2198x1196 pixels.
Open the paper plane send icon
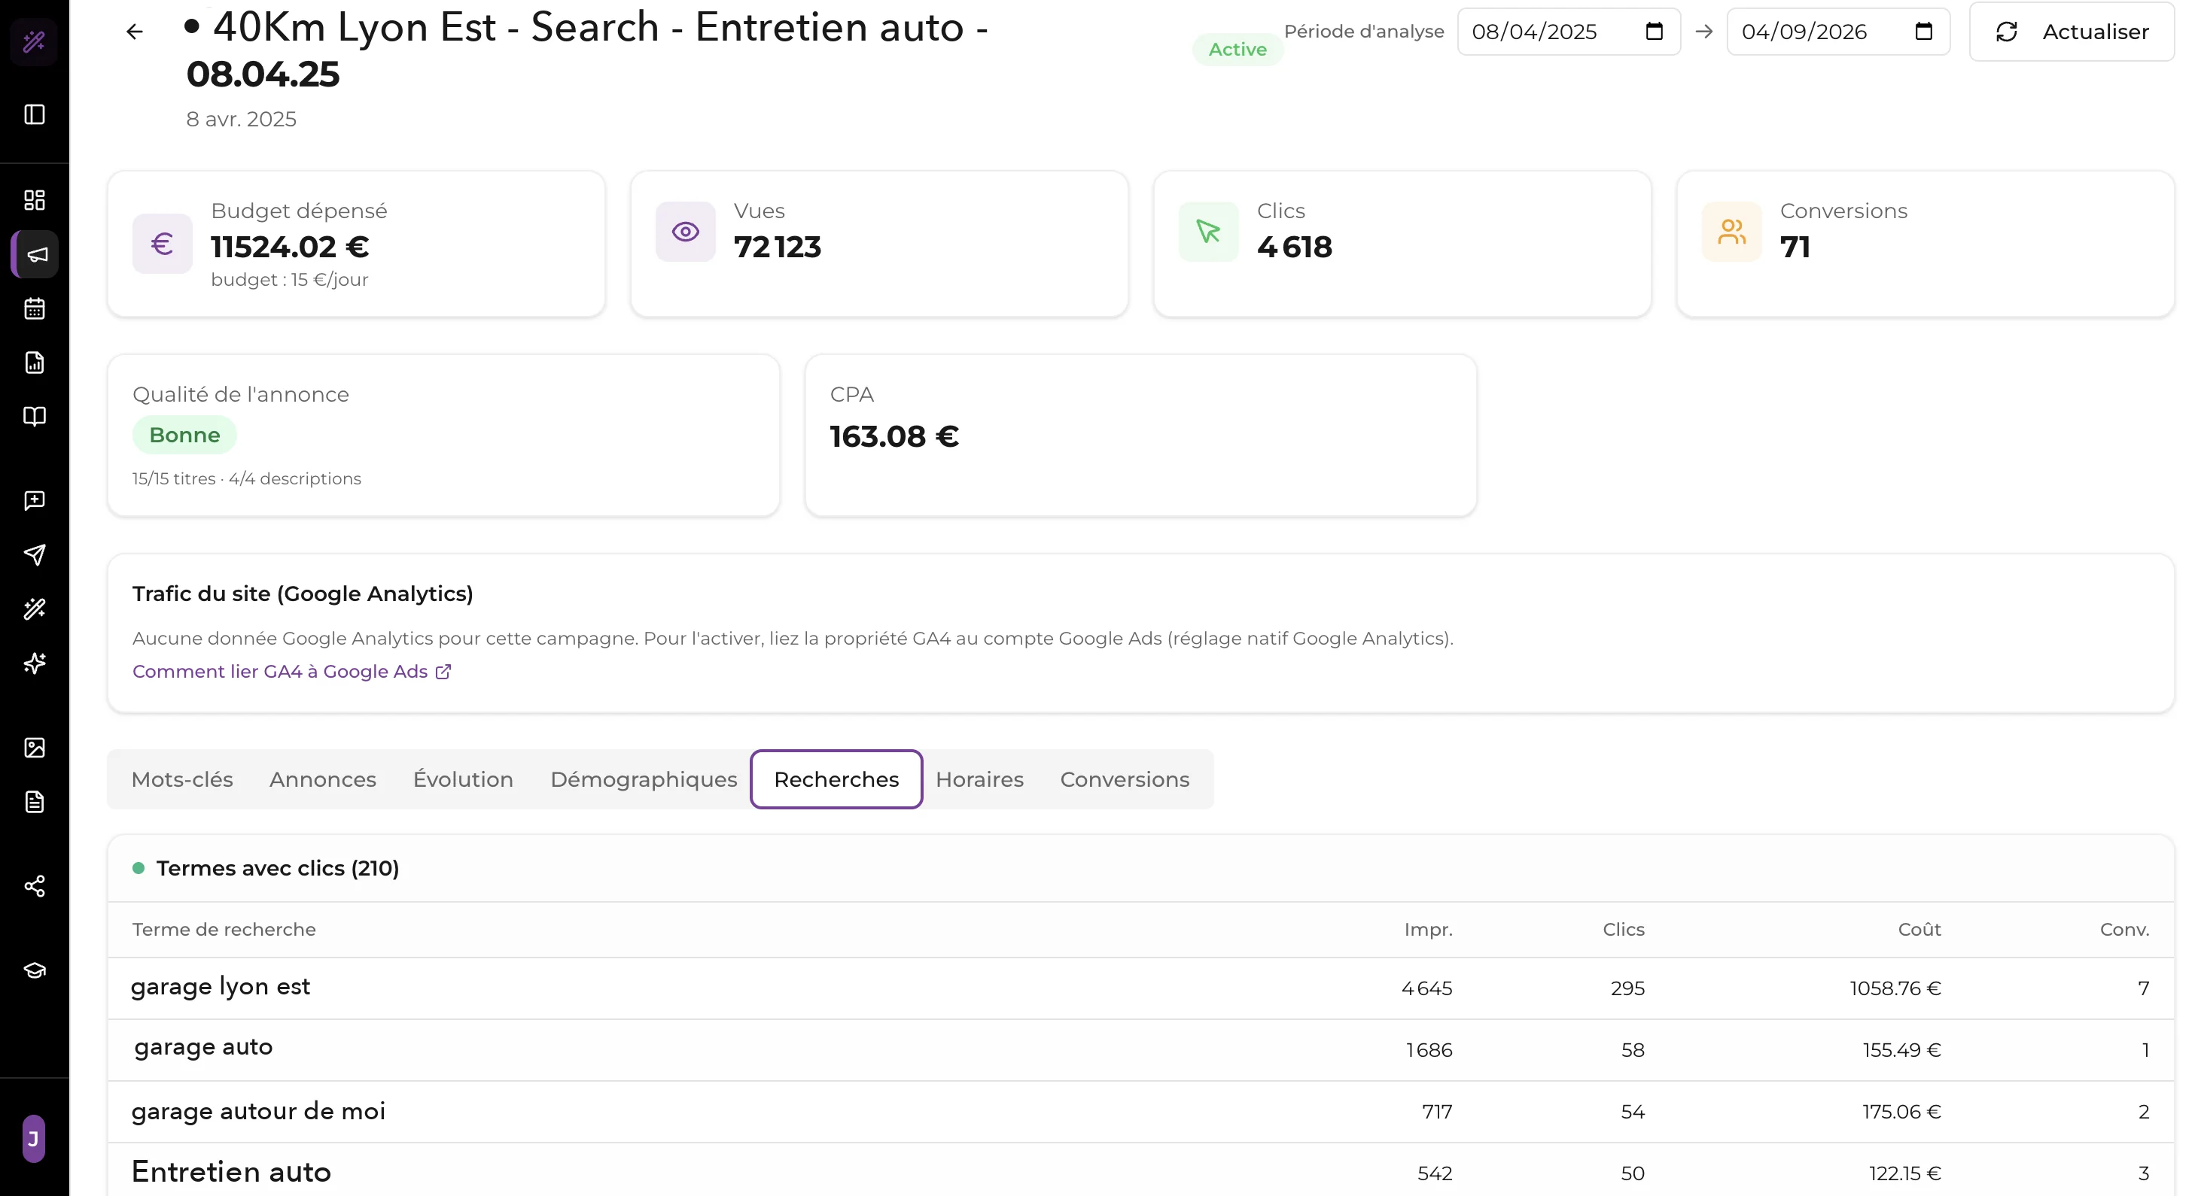tap(34, 555)
